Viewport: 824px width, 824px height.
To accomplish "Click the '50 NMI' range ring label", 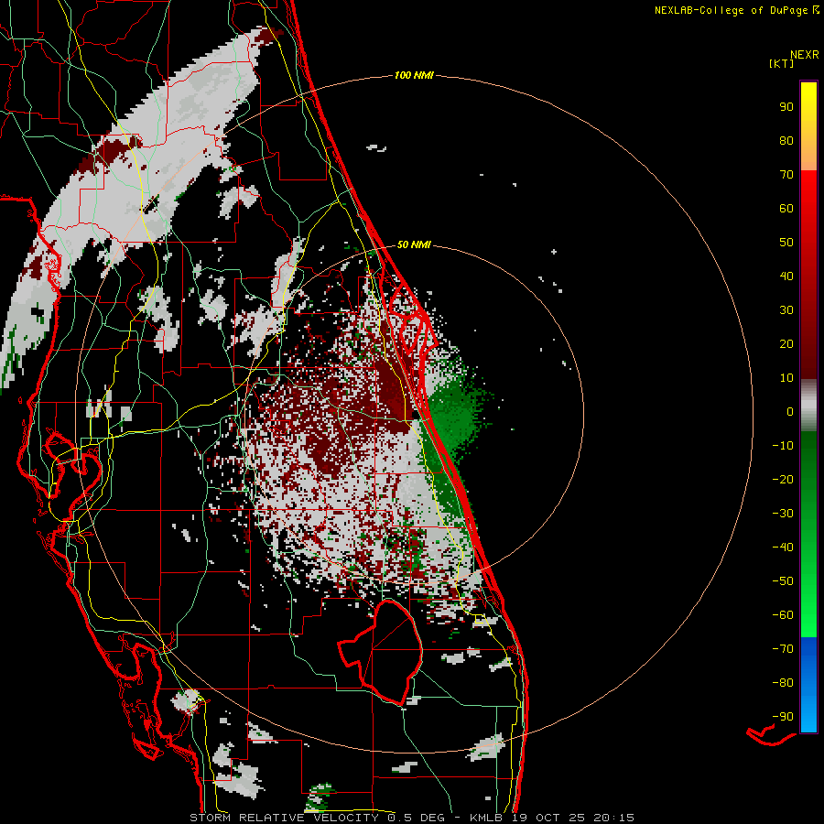I will [414, 244].
